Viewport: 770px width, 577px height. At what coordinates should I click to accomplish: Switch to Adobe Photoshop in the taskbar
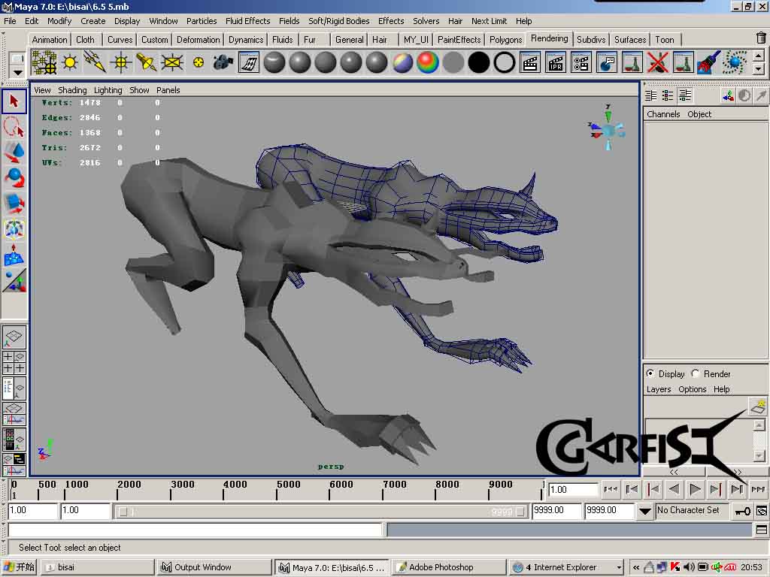449,567
